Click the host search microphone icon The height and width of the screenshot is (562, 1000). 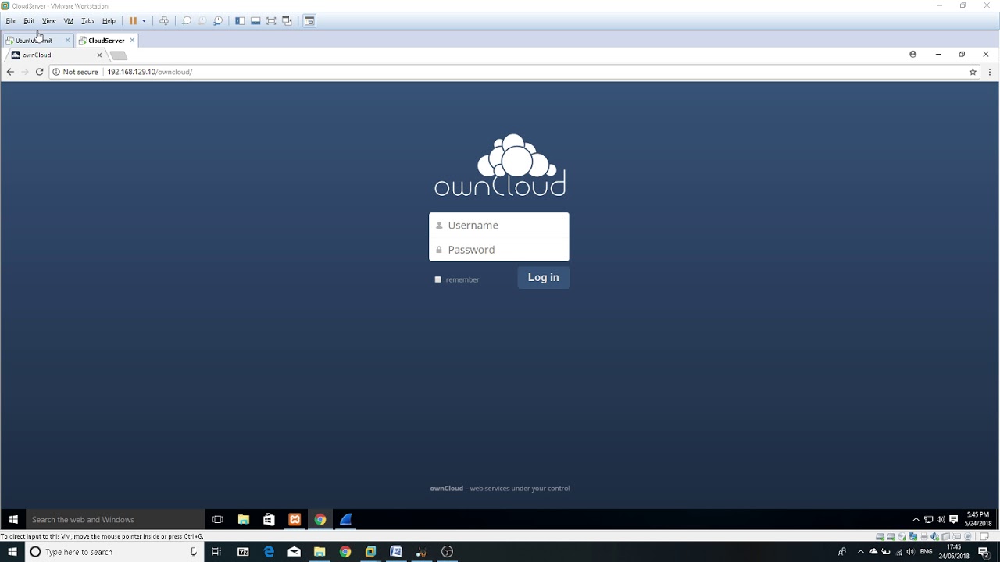[x=194, y=552]
